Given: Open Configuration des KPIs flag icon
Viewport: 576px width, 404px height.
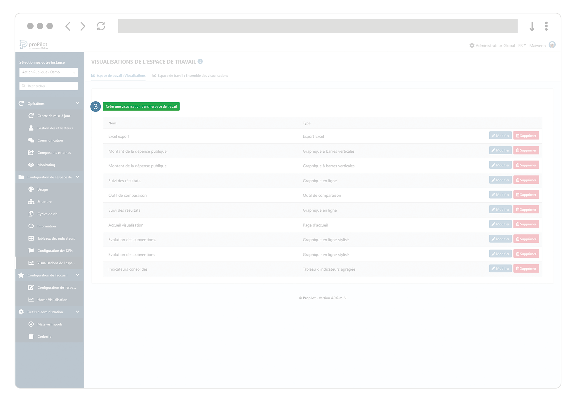Looking at the screenshot, I should [31, 250].
